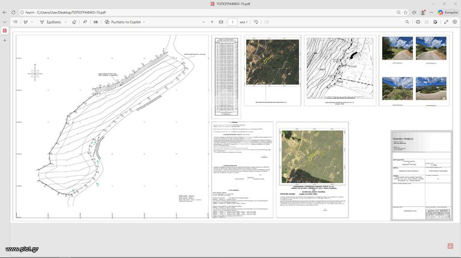Click the engineer stamp in title block

point(438,214)
